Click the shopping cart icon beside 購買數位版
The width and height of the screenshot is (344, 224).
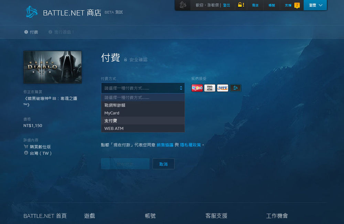(x=26, y=146)
